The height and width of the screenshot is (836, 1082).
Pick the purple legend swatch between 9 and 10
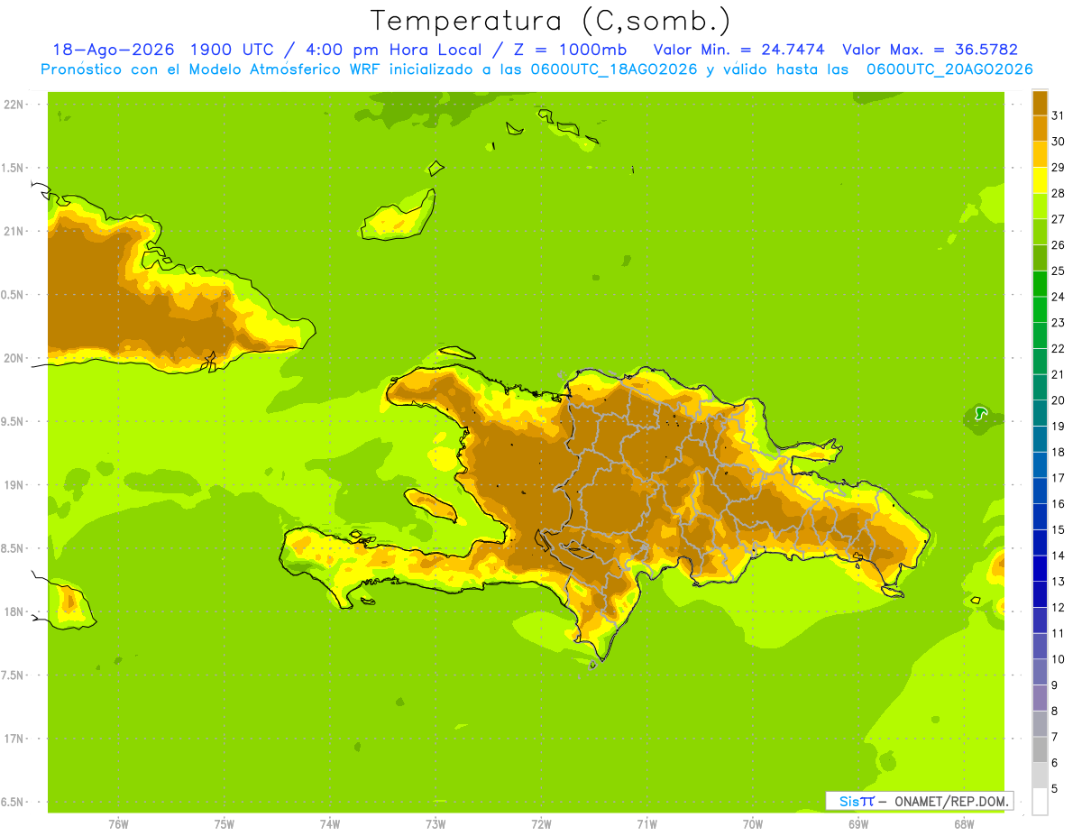1040,672
